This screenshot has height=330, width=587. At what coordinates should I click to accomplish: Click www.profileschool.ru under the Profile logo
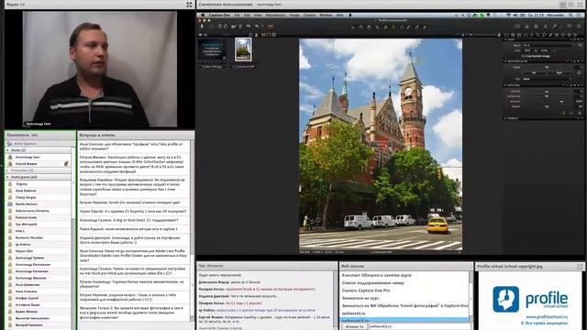point(547,316)
